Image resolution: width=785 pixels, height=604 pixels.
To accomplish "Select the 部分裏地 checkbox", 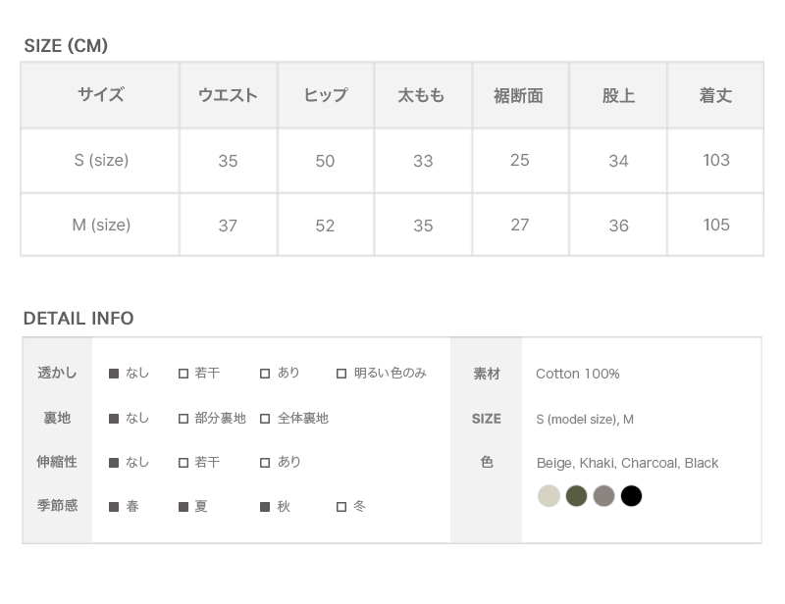I will tap(183, 419).
